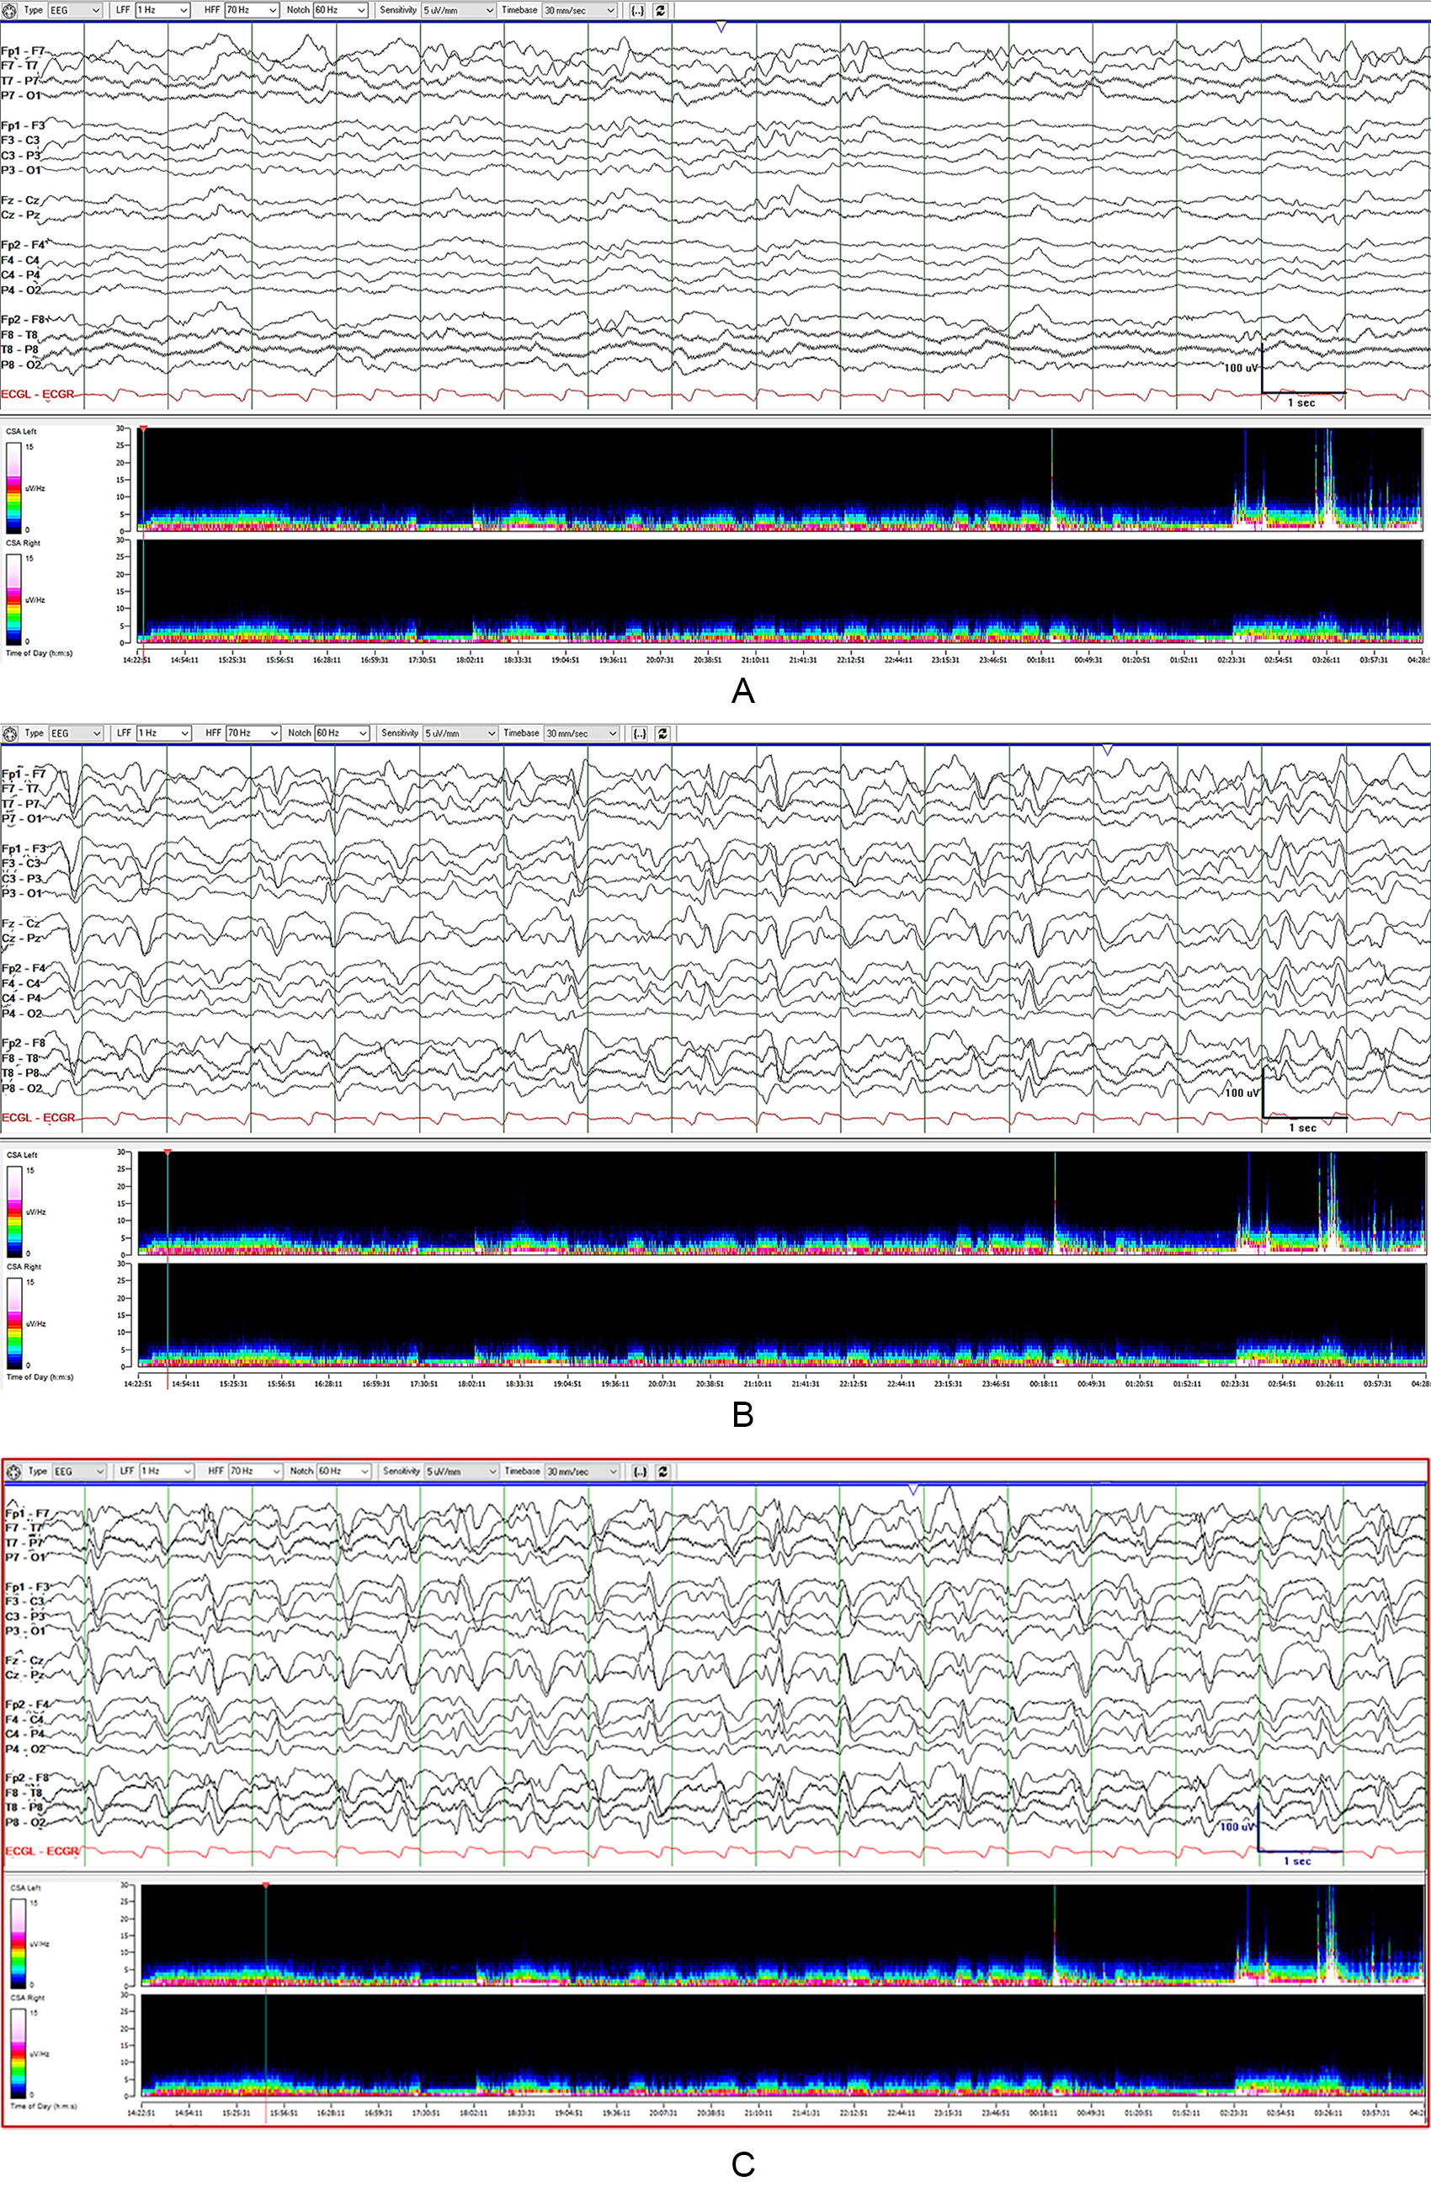The width and height of the screenshot is (1431, 2187).
Task: Click the CSA Right color scale bar in panel B
Action: click(14, 1323)
